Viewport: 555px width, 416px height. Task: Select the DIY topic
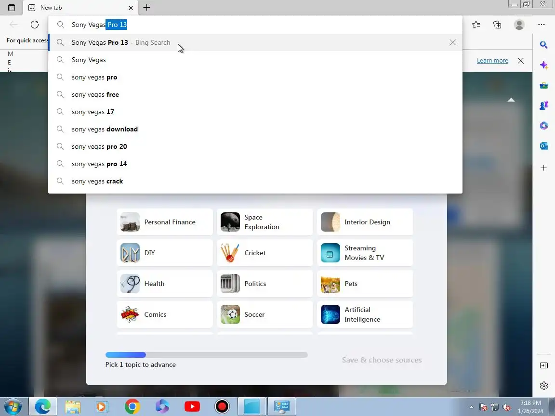[165, 253]
